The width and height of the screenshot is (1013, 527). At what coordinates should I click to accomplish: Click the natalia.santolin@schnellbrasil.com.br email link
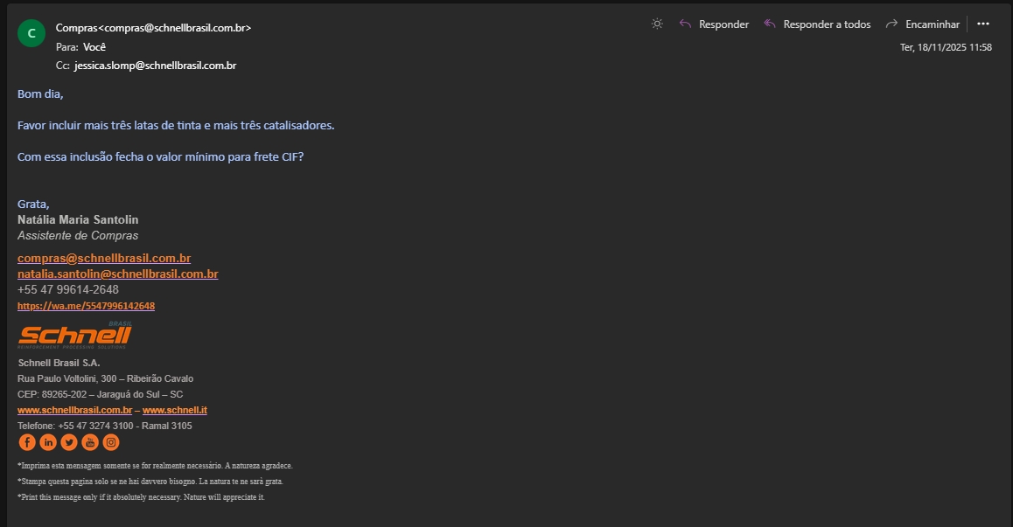coord(117,274)
